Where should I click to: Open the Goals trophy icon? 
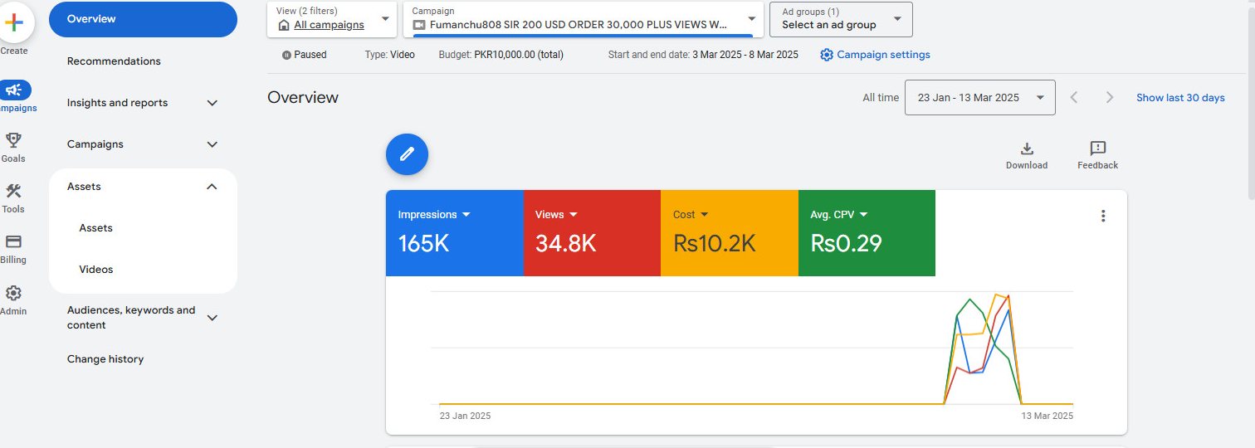pos(13,140)
